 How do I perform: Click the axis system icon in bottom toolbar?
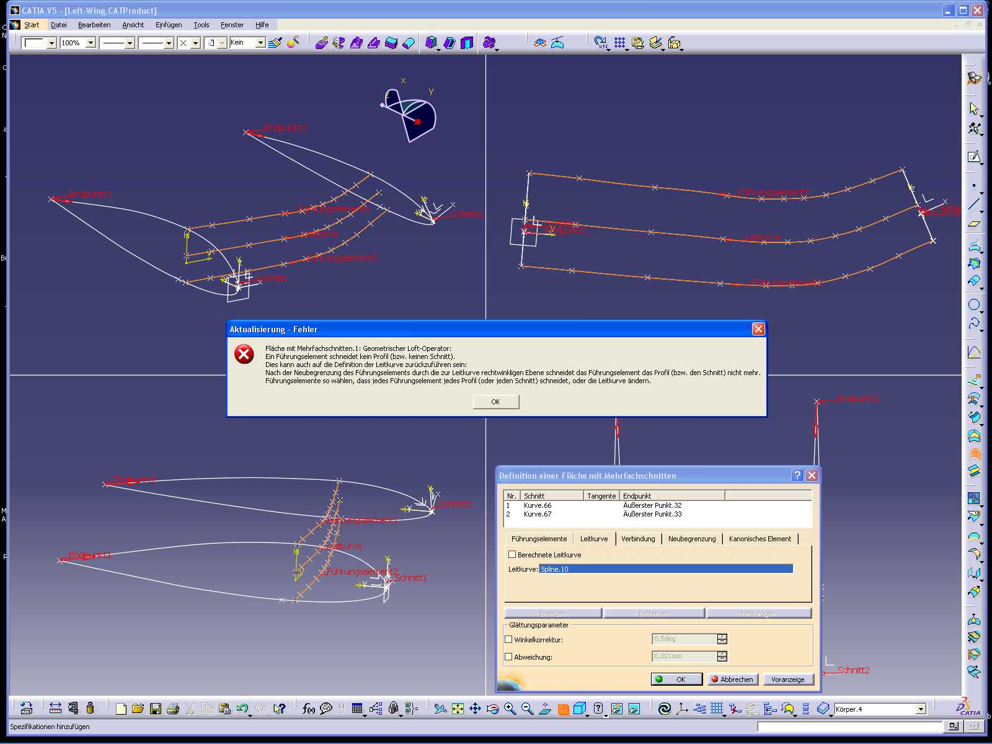[682, 708]
